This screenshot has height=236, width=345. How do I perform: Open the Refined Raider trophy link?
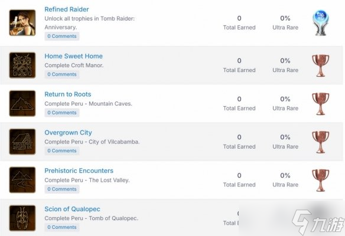pyautogui.click(x=67, y=9)
